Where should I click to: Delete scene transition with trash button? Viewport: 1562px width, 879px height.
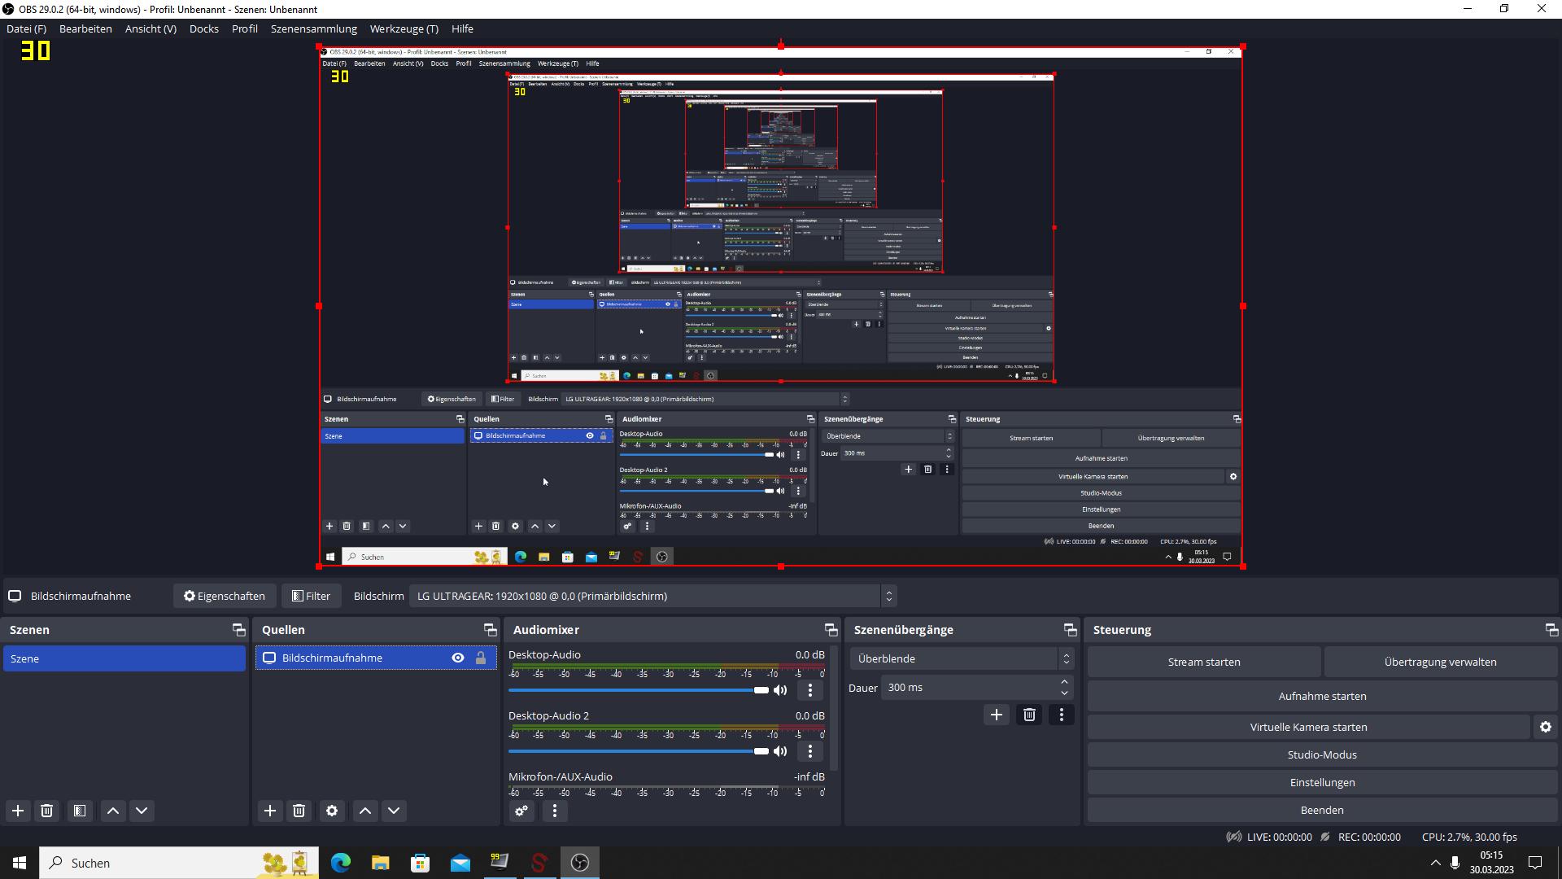(x=1029, y=715)
